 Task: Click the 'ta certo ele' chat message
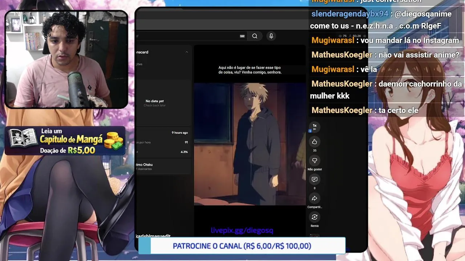click(x=365, y=110)
